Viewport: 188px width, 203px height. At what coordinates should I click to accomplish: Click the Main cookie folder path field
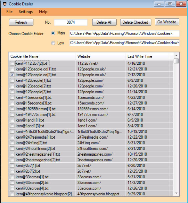pyautogui.click(x=124, y=33)
